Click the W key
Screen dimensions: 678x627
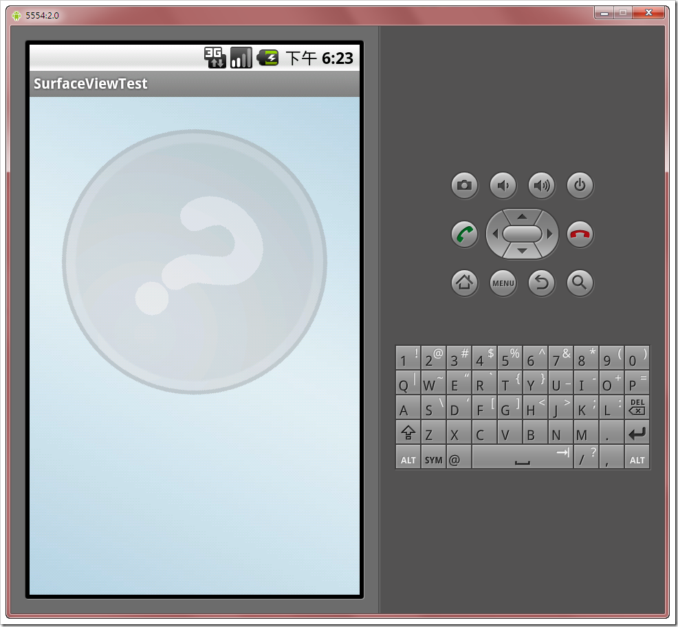click(433, 382)
